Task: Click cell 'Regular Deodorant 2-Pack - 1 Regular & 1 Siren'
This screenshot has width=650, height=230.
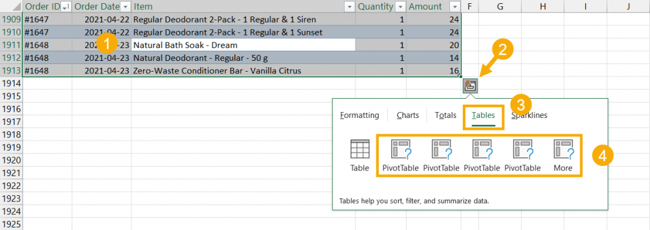Action: 243,19
